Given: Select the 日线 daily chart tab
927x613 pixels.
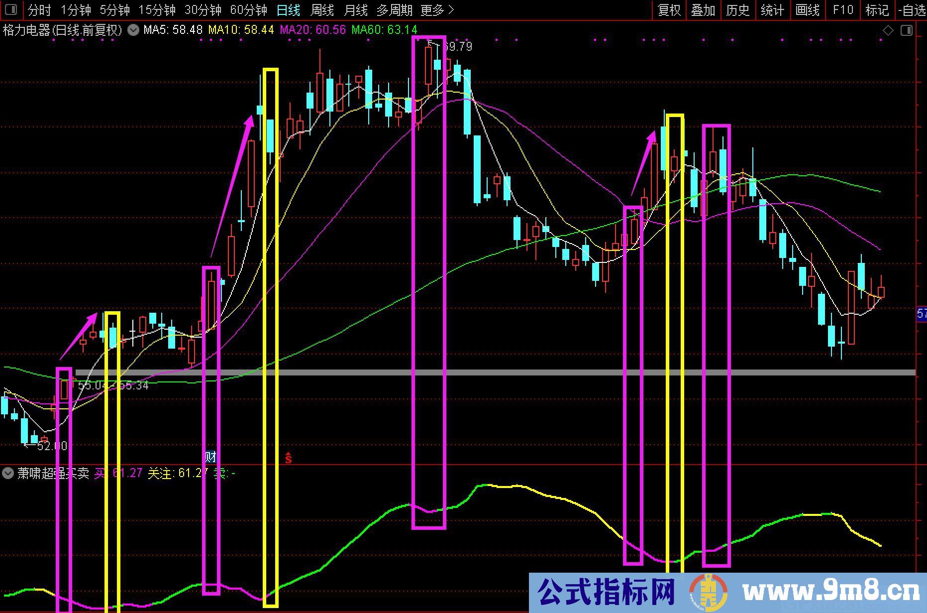Looking at the screenshot, I should (288, 10).
